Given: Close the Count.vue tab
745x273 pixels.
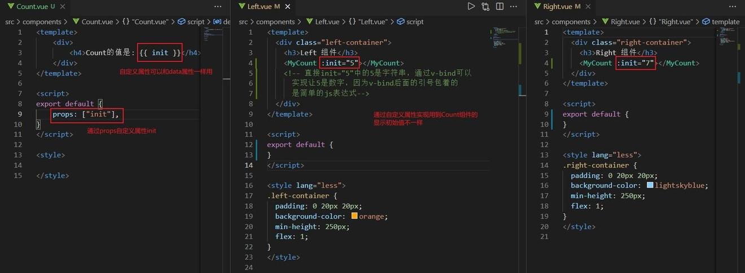Looking at the screenshot, I should [x=64, y=7].
